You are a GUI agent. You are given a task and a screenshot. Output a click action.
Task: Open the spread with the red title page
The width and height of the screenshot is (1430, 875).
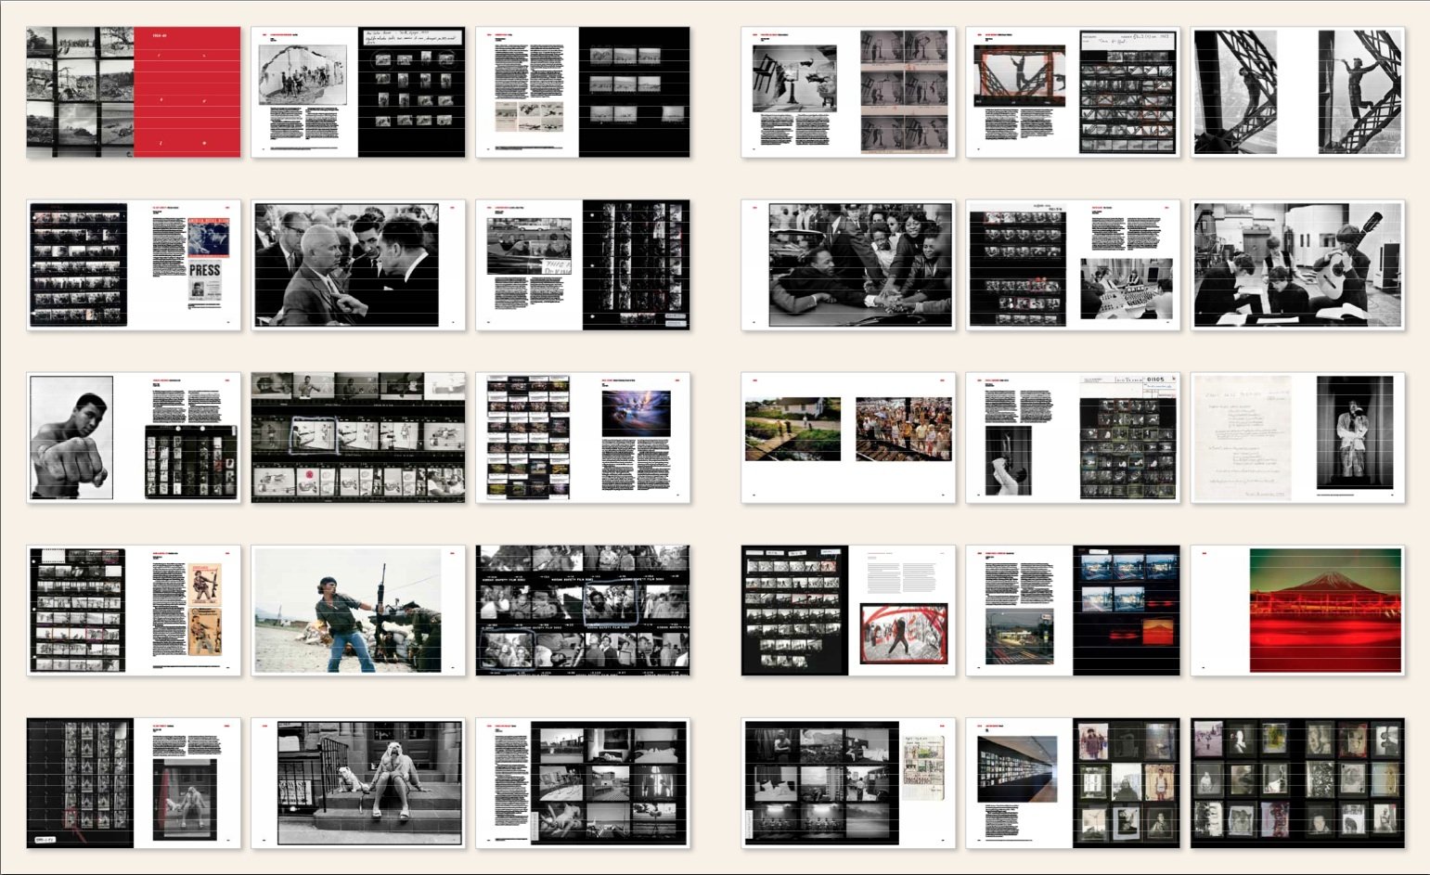click(x=134, y=92)
